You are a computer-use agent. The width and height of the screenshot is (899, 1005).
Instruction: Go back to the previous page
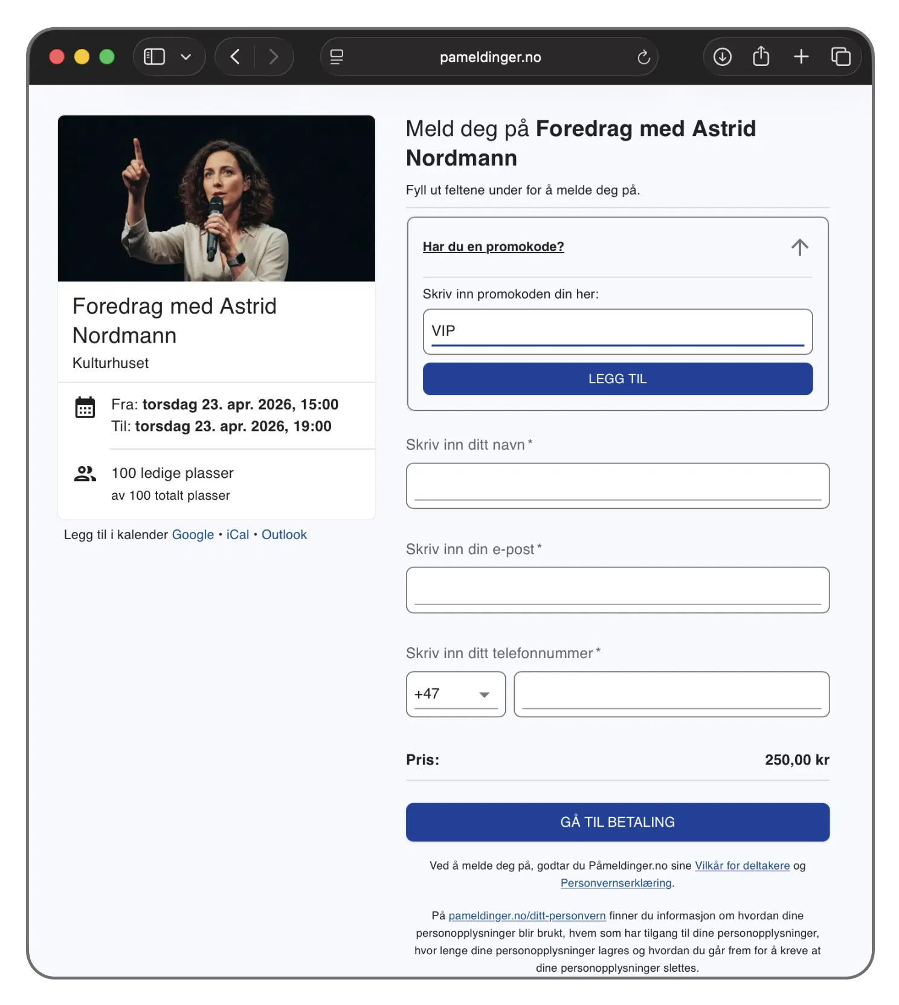click(x=236, y=57)
